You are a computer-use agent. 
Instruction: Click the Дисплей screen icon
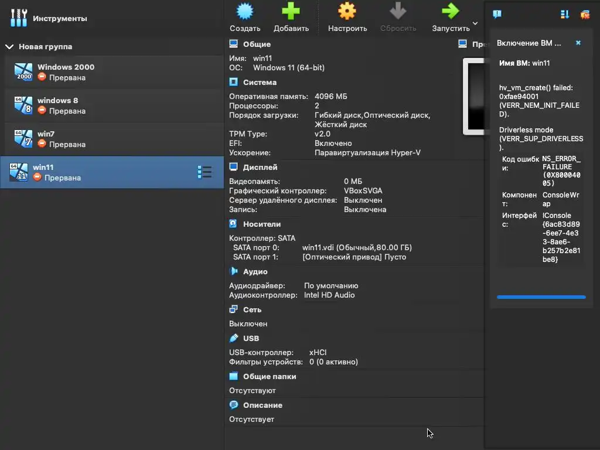point(233,167)
